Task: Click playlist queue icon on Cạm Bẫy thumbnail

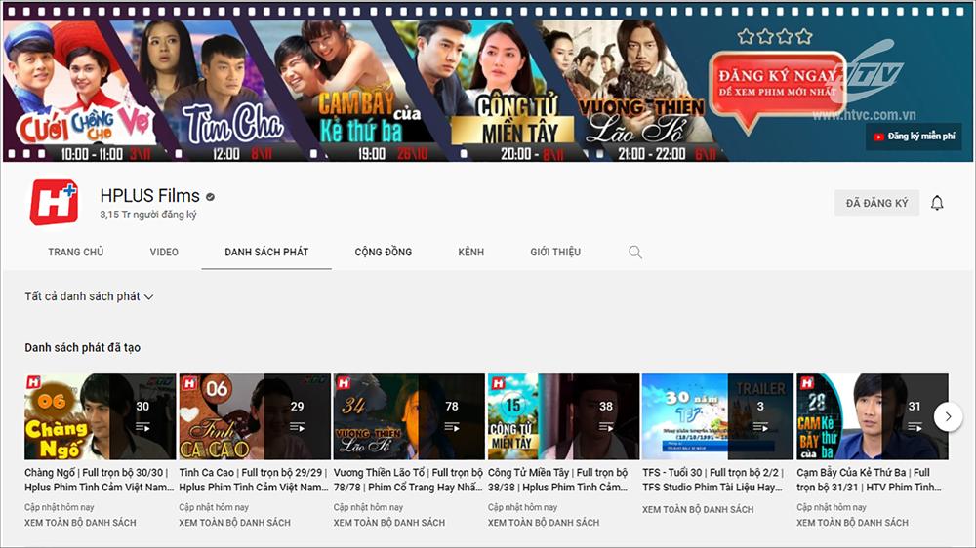Action: (915, 427)
